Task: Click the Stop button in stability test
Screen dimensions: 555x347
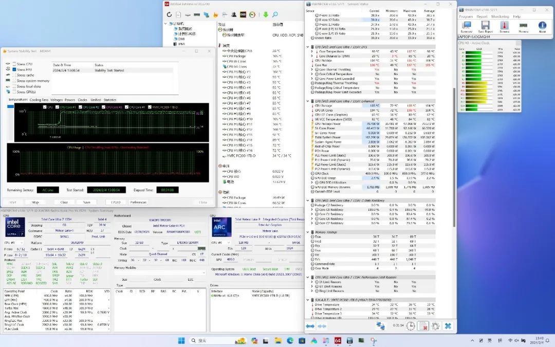Action: (x=35, y=202)
